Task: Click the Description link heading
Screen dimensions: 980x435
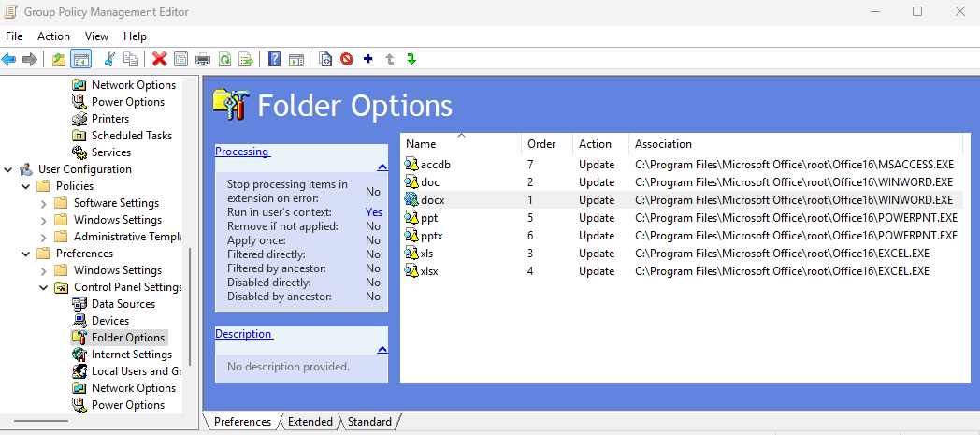Action: click(x=244, y=334)
